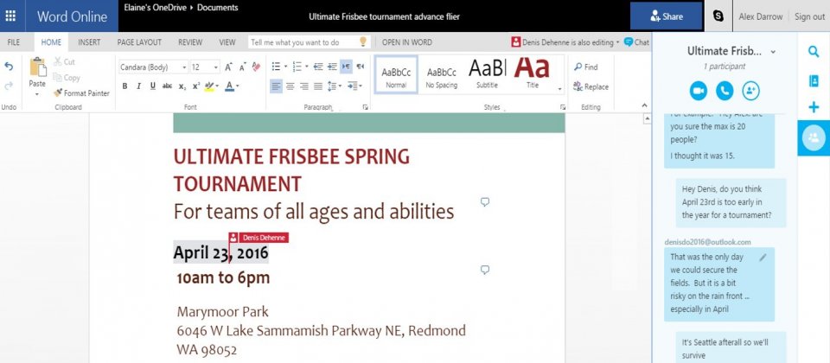The width and height of the screenshot is (830, 363).
Task: Apply the Subtitle style
Action: pyautogui.click(x=487, y=76)
